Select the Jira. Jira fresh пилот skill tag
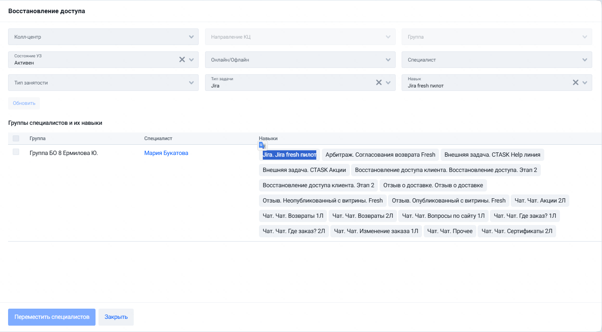The image size is (602, 332). [x=290, y=155]
